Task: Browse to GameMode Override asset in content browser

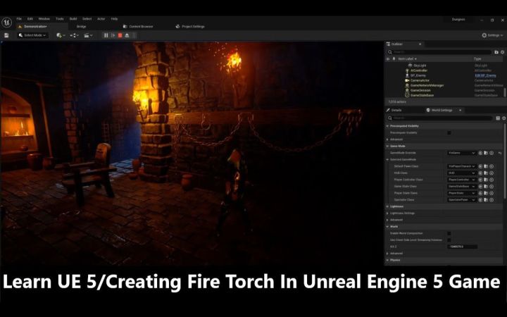Action: (486, 153)
